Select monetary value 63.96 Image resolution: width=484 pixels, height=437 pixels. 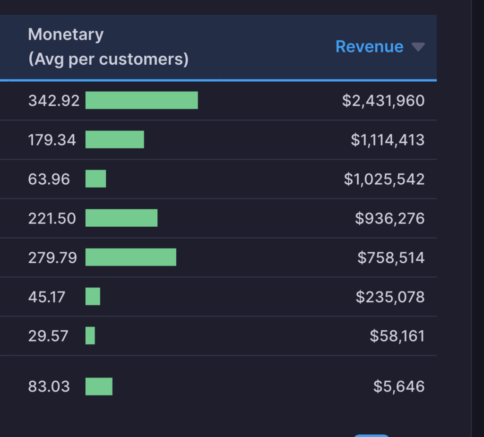click(49, 179)
